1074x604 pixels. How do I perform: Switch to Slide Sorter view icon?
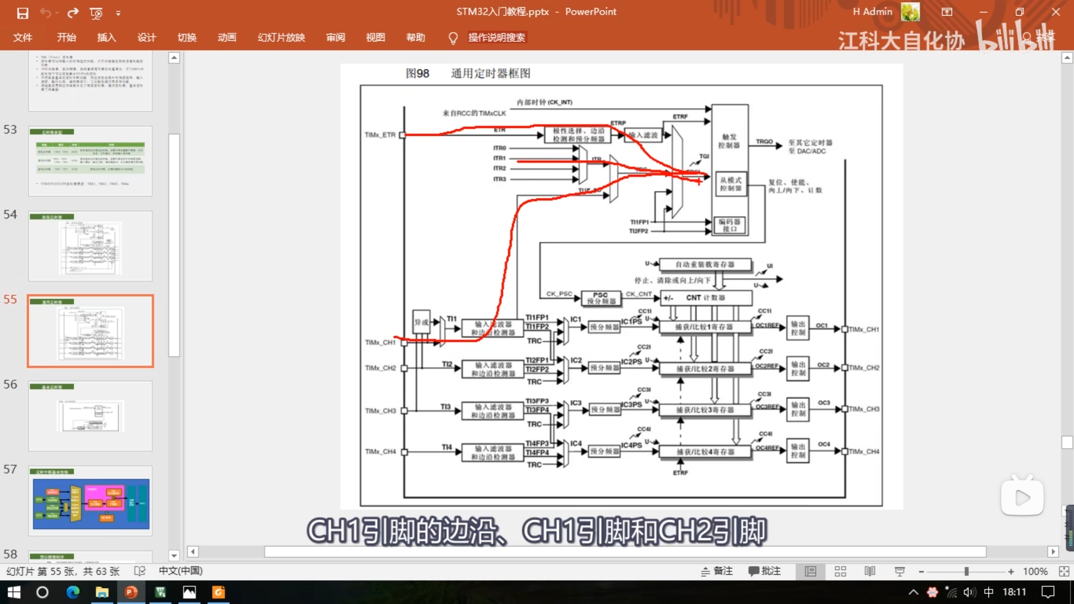tap(840, 571)
